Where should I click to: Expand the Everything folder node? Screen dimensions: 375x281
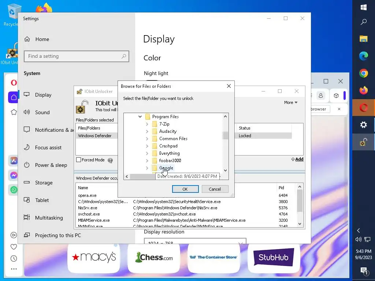(x=147, y=153)
